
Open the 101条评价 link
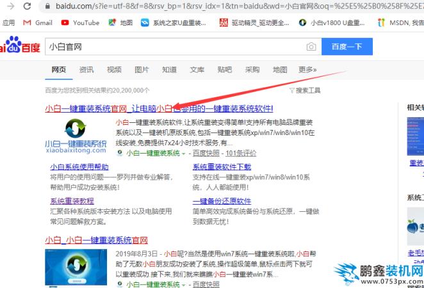click(241, 153)
